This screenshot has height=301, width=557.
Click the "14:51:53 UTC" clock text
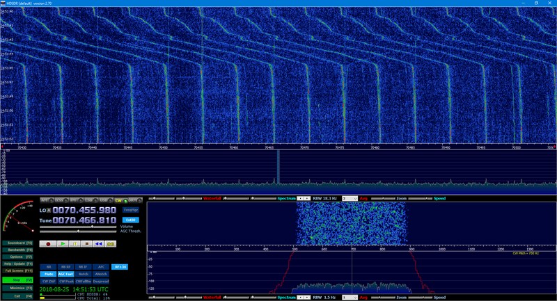point(91,289)
